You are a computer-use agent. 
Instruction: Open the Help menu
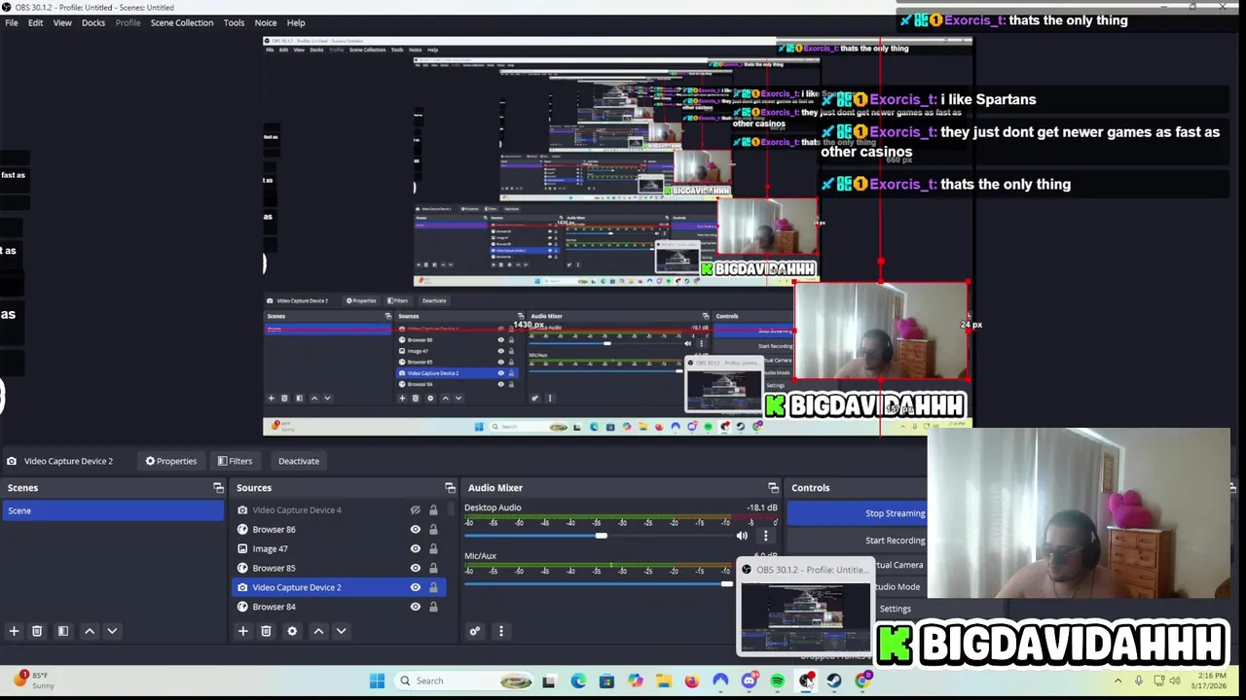(x=296, y=22)
